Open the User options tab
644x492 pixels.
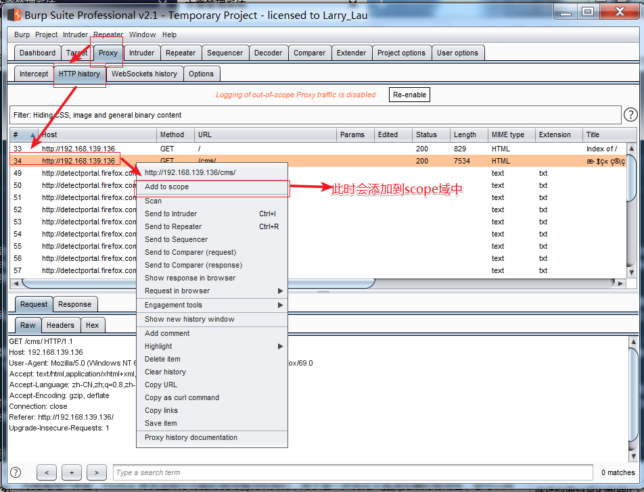click(457, 53)
